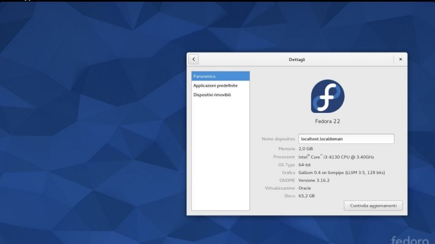Click the Nome dispositivo label
Viewport: 435px width, 244px height.
pyautogui.click(x=278, y=138)
